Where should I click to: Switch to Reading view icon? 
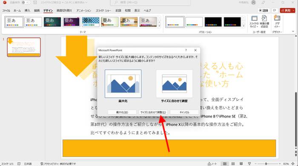[x=241, y=164]
